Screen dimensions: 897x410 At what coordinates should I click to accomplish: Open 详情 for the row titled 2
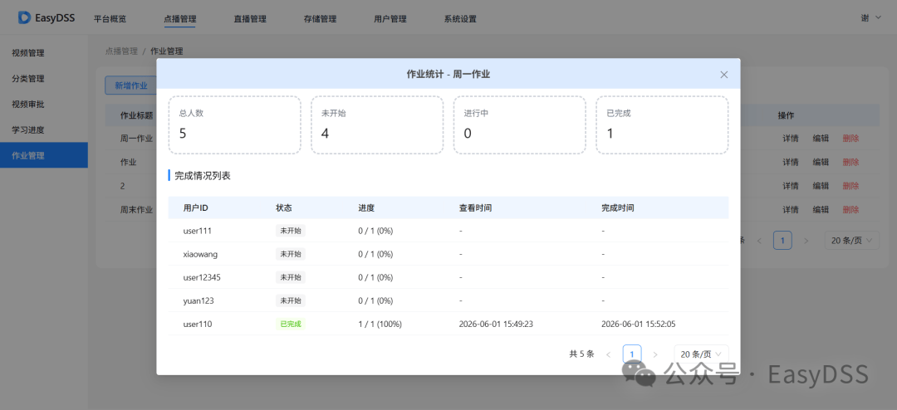pyautogui.click(x=791, y=186)
